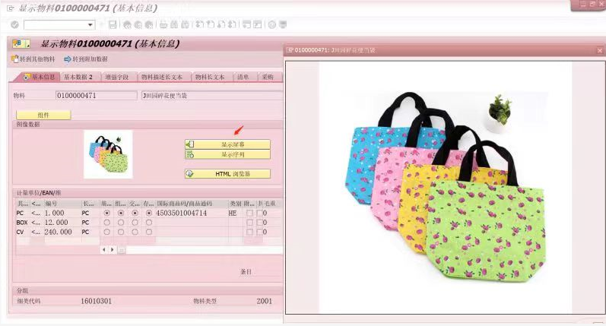Screen dimensions: 606x326
Task: Click the 12. 000 cell in BOX row
Action: pyautogui.click(x=62, y=223)
